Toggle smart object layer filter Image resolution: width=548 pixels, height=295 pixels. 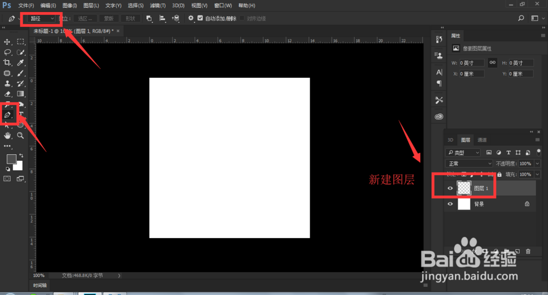pyautogui.click(x=528, y=153)
